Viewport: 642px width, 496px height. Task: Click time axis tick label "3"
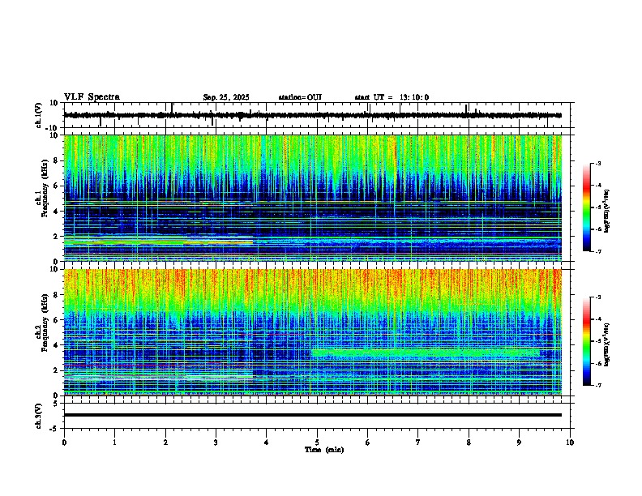216,443
